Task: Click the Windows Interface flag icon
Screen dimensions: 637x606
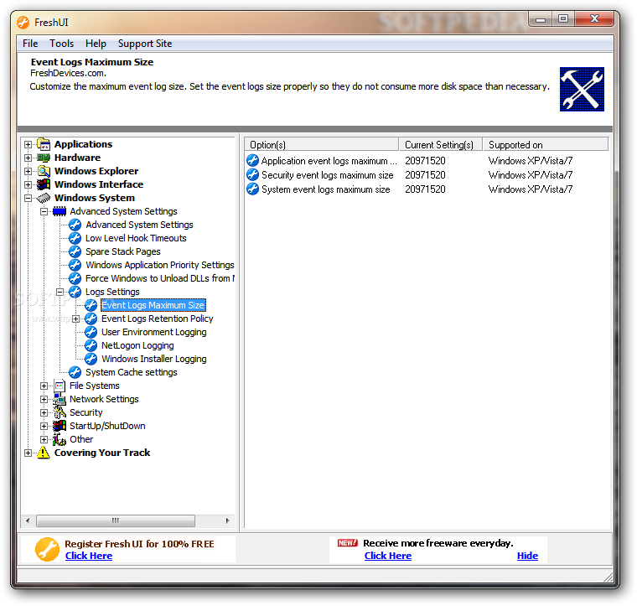Action: pos(44,184)
